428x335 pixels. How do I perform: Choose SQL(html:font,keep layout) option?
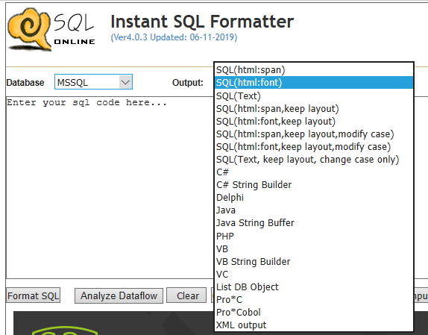pos(314,121)
